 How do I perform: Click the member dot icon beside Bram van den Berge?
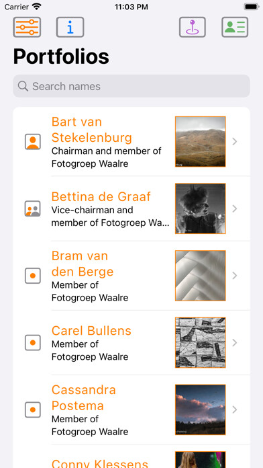(x=33, y=276)
